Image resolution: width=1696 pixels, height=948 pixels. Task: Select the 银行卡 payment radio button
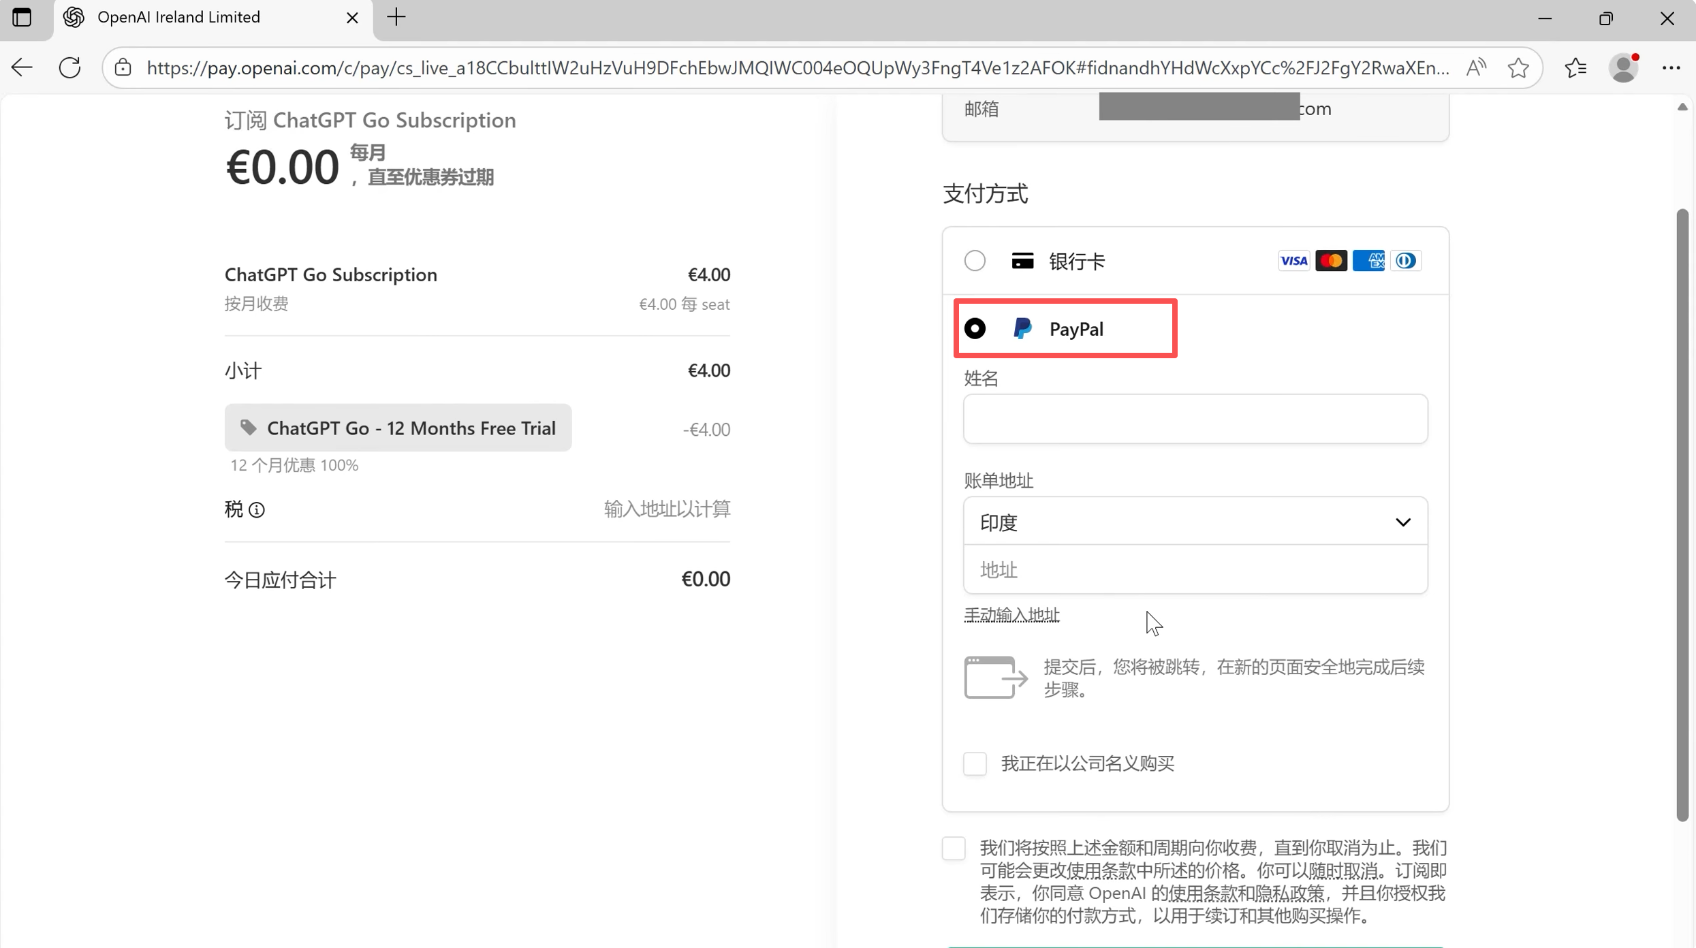tap(974, 260)
